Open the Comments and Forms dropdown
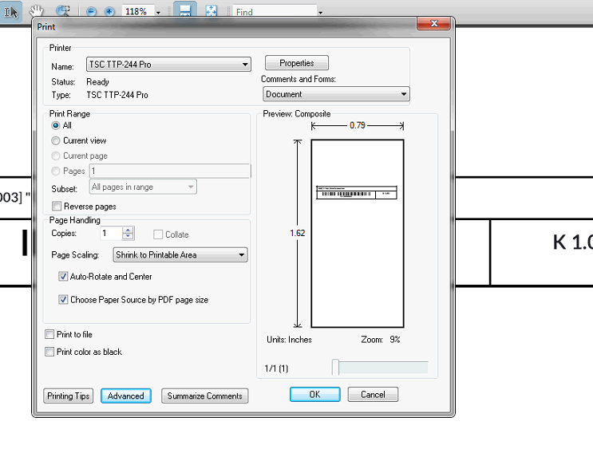The width and height of the screenshot is (593, 449). (x=336, y=94)
